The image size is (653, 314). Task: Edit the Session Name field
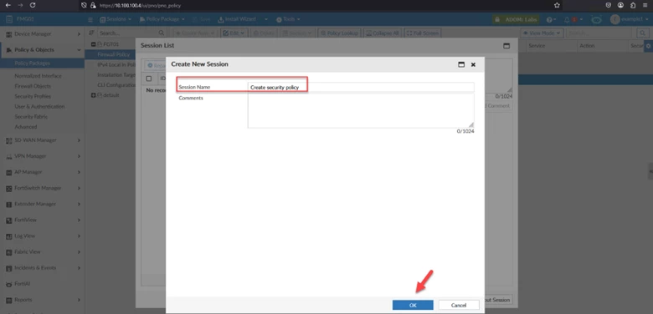tap(361, 87)
